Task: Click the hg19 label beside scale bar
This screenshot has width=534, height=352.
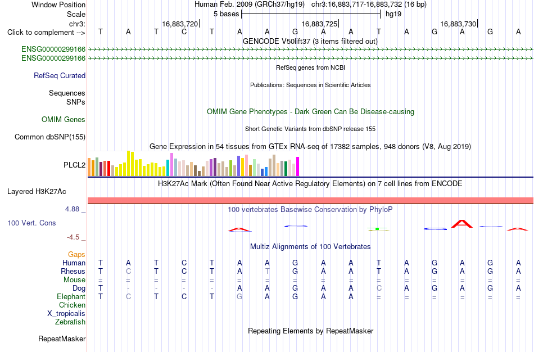Action: 393,14
